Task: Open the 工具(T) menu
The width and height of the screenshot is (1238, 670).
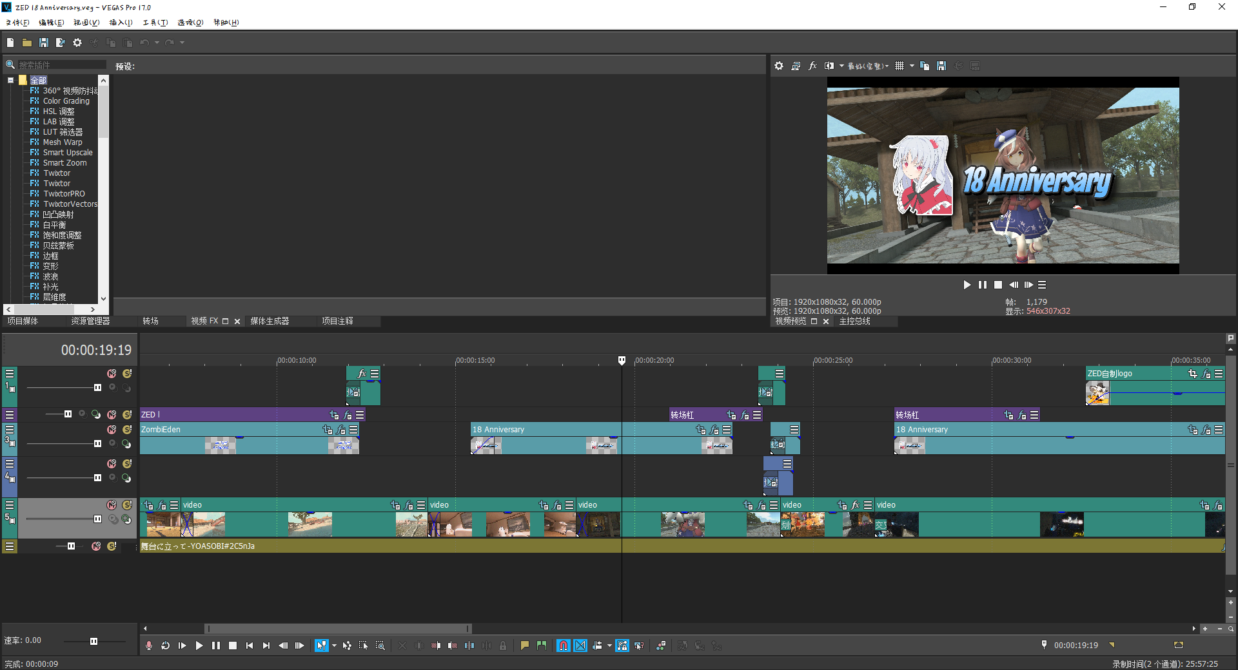Action: (155, 23)
